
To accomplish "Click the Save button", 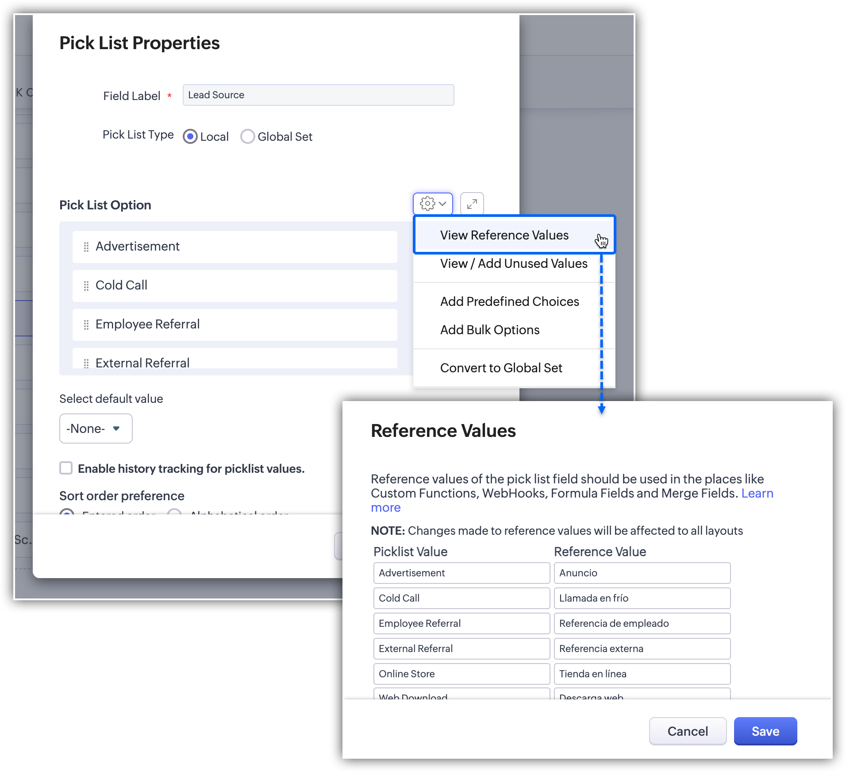I will pos(765,731).
